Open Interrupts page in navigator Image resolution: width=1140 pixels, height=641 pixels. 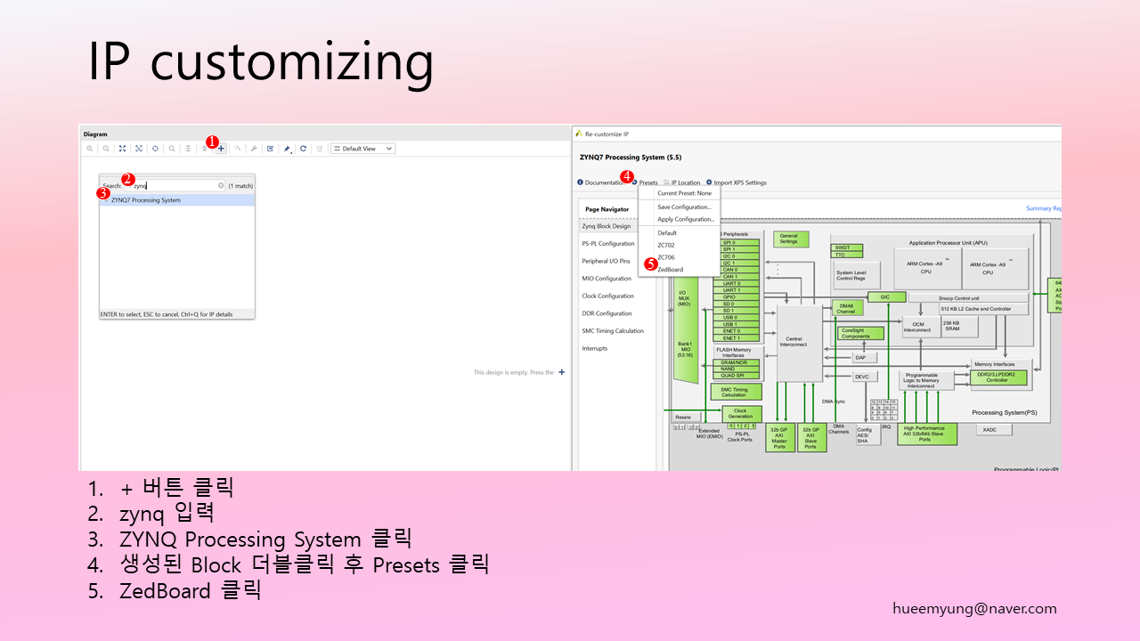(595, 348)
